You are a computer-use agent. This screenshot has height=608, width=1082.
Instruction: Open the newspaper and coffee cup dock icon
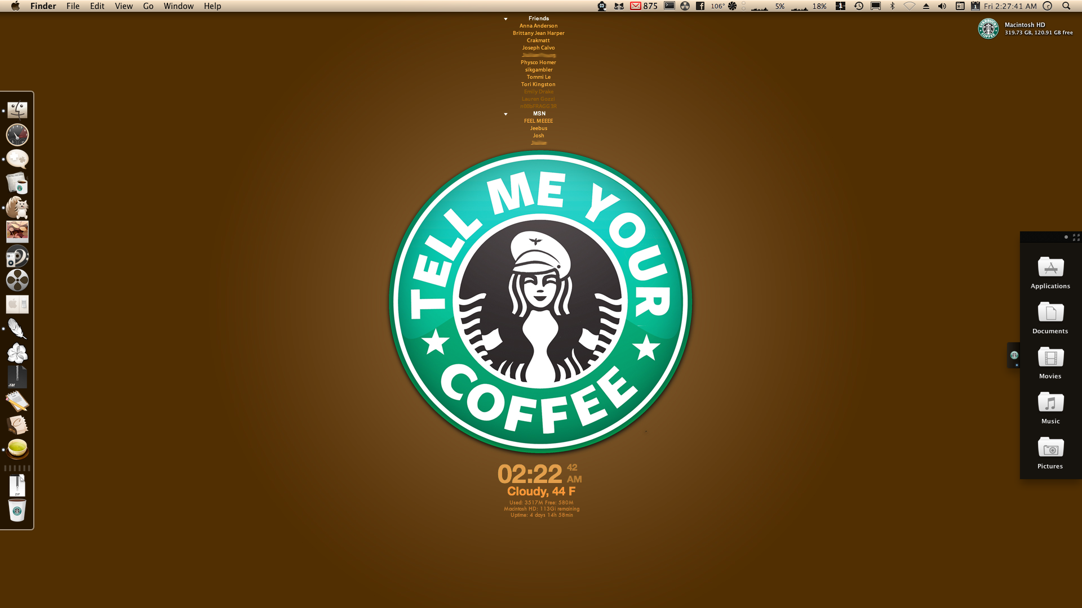point(17,184)
